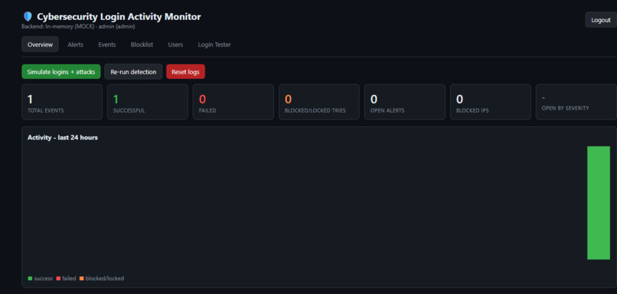Screen dimensions: 617x294
Task: Click the Open By Severity card
Action: pyautogui.click(x=576, y=102)
